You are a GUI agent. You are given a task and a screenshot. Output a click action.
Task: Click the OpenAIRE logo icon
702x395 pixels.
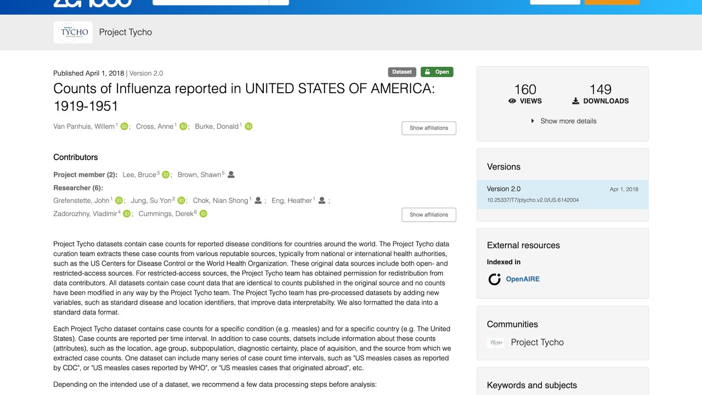click(494, 279)
